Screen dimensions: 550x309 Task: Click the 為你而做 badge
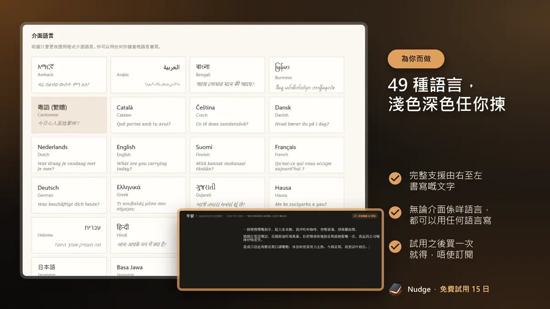[416, 59]
